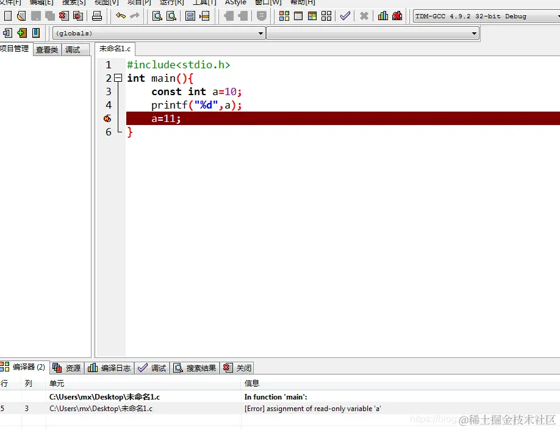Click the Goto bookmarks blue icon
This screenshot has height=430, width=560.
(36, 33)
